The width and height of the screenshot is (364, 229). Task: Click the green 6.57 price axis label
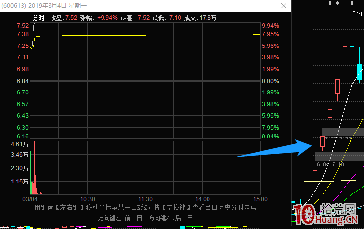tap(23, 104)
